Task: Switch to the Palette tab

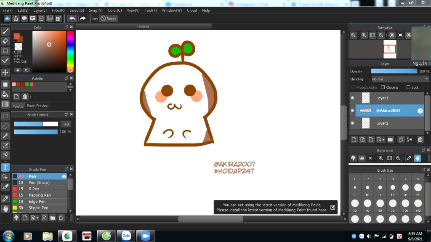Action: (x=18, y=106)
